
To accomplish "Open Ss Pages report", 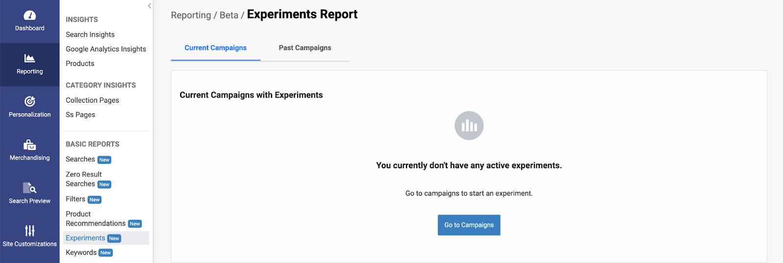I will [x=80, y=115].
